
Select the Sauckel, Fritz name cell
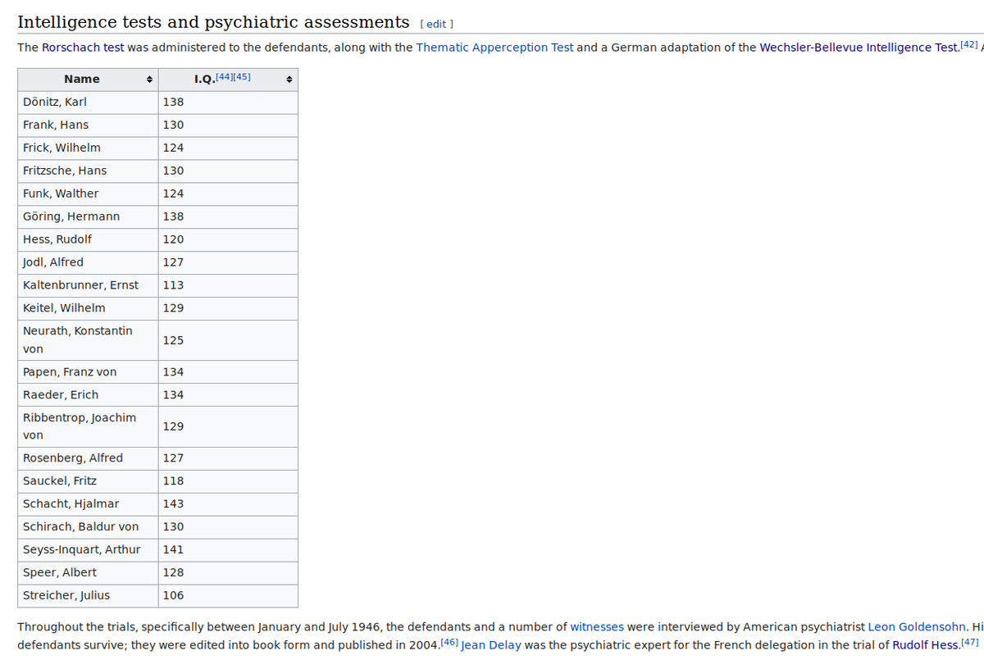click(x=88, y=482)
